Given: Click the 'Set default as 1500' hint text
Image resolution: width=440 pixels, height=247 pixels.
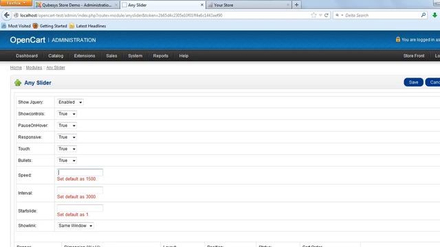Looking at the screenshot, I should [76, 178].
